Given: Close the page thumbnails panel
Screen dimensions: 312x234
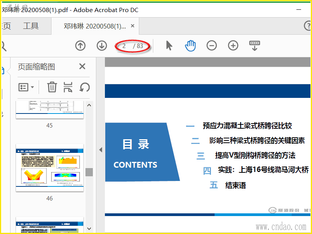Looking at the screenshot, I should point(82,66).
